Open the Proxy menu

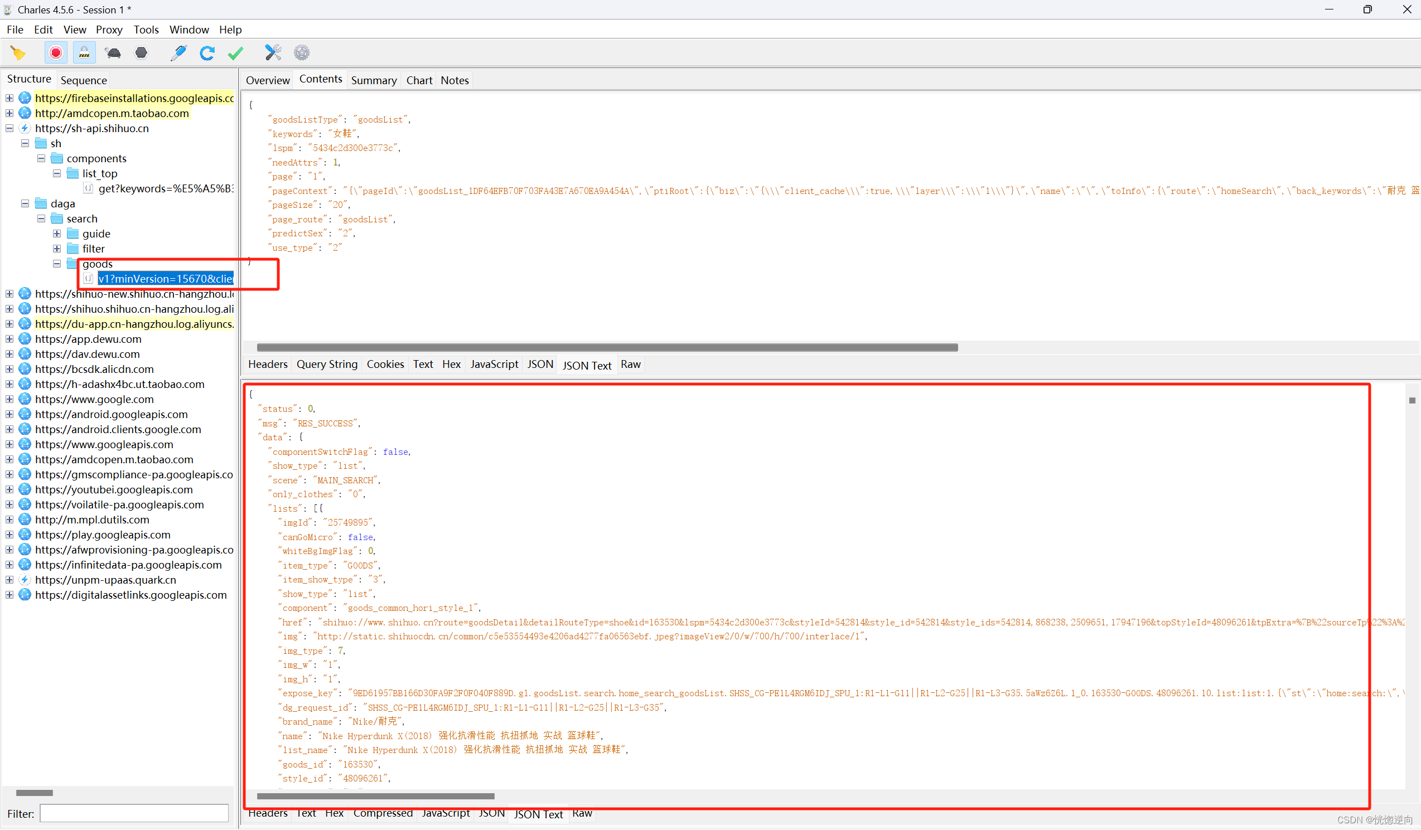(x=109, y=30)
